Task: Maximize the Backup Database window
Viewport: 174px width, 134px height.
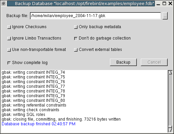Action: (164, 3)
